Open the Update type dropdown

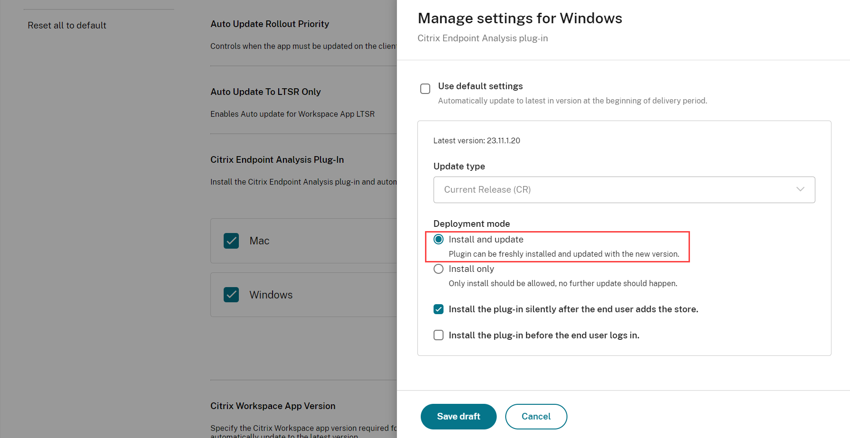click(x=623, y=190)
